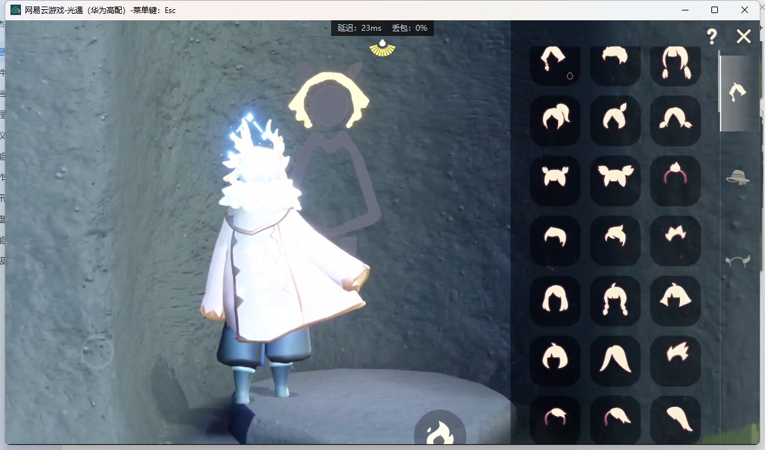Click the latency text "延迟: 23ms"

[359, 27]
